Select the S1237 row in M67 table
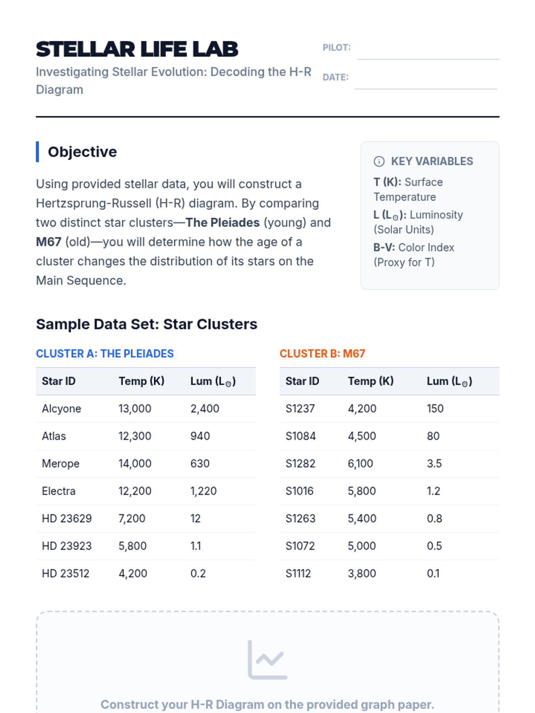 [x=389, y=409]
